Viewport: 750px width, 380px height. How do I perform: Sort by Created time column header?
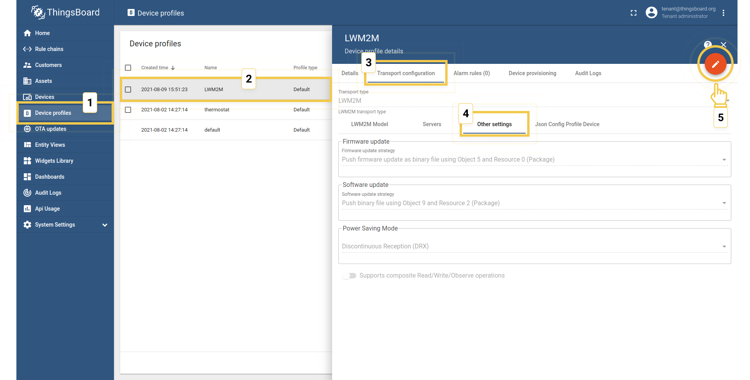pos(155,68)
